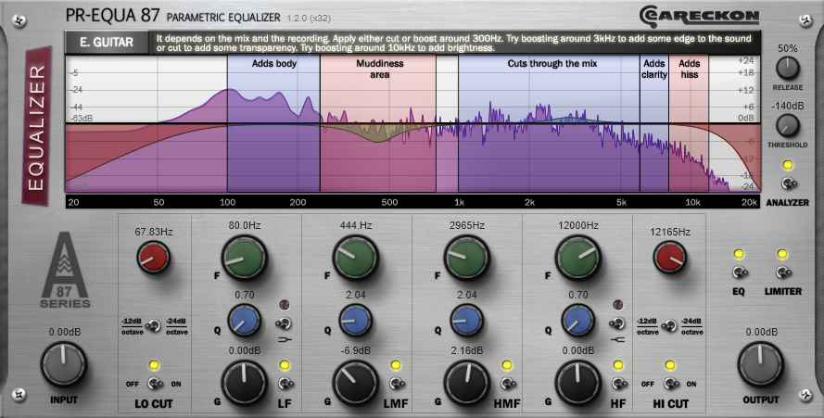The image size is (824, 418).
Task: Adjust the LF frequency green knob
Action: [x=245, y=258]
